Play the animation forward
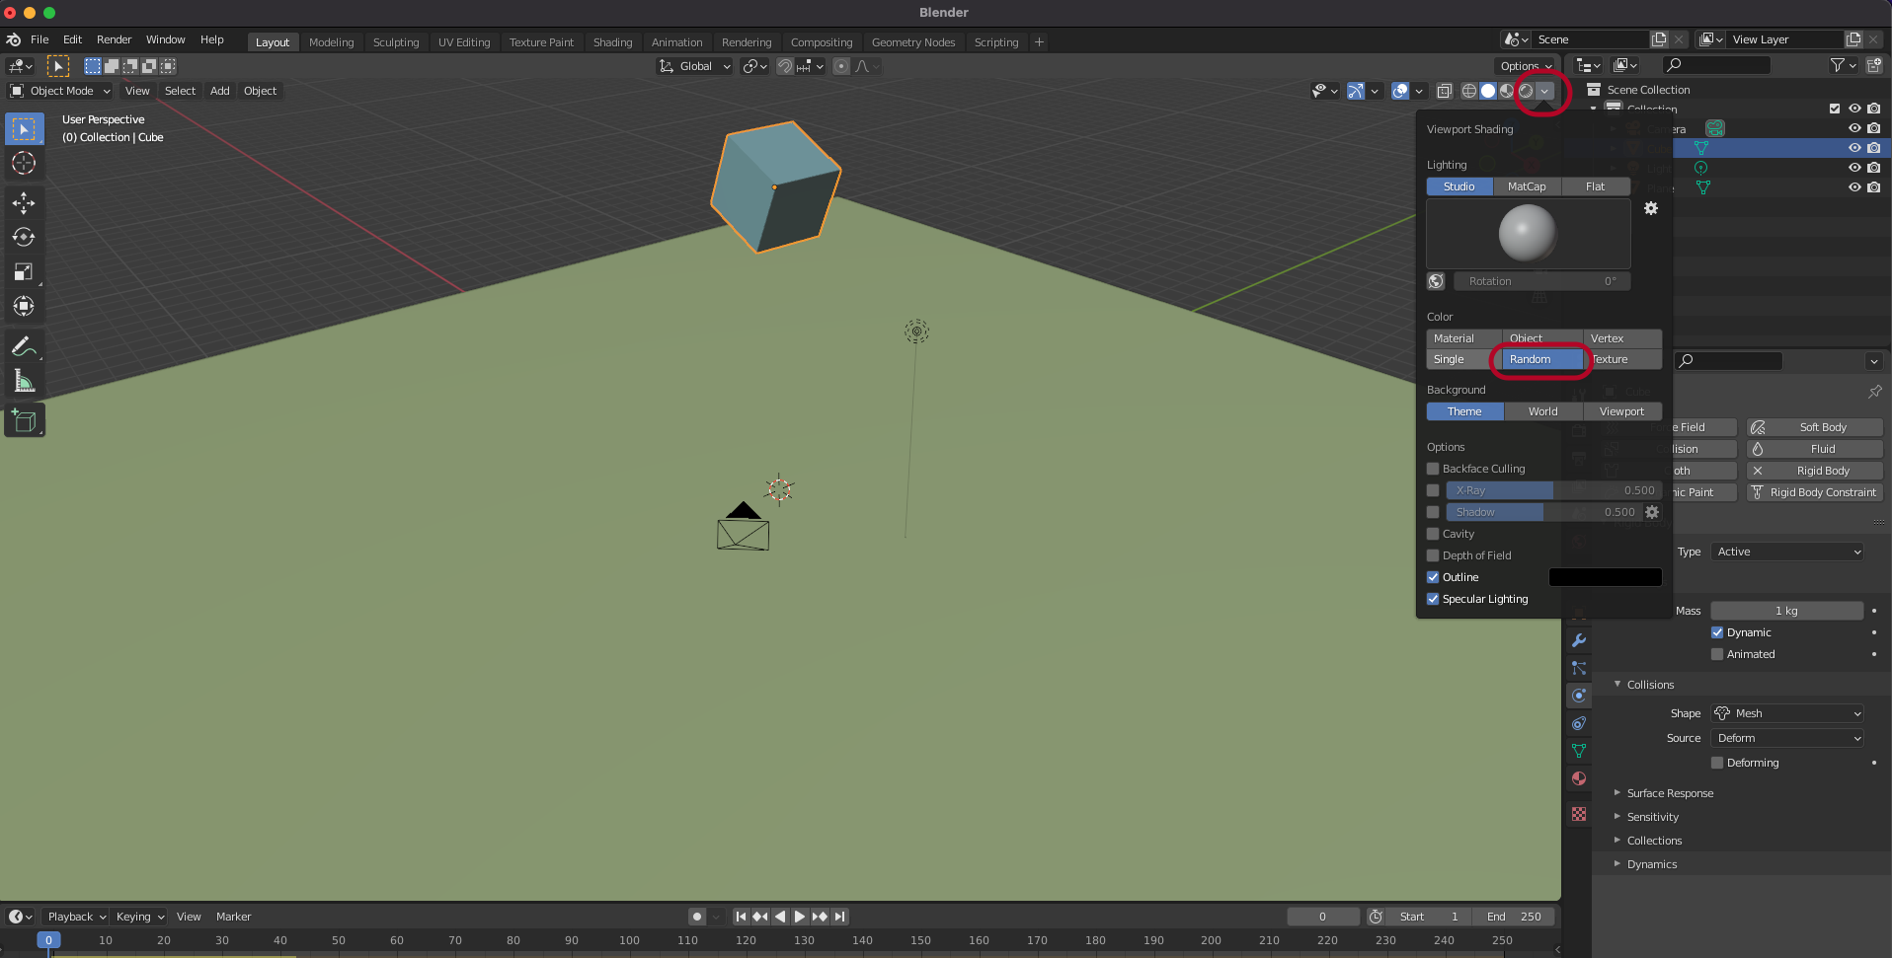Image resolution: width=1892 pixels, height=958 pixels. (800, 917)
